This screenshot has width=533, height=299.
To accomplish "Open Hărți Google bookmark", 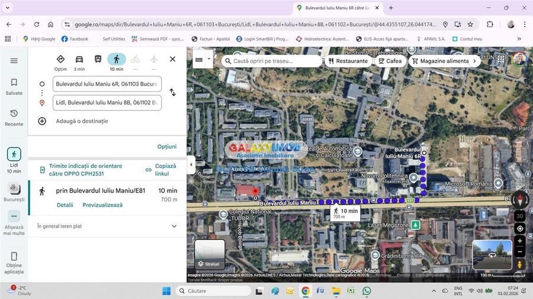I will tap(39, 39).
